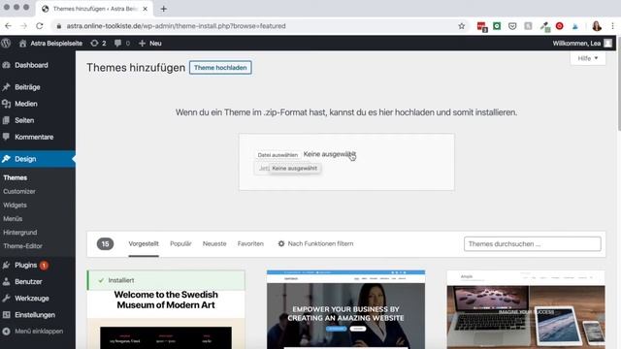Close the Themes hinzufügen browser tab
Image resolution: width=621 pixels, height=349 pixels.
point(145,9)
